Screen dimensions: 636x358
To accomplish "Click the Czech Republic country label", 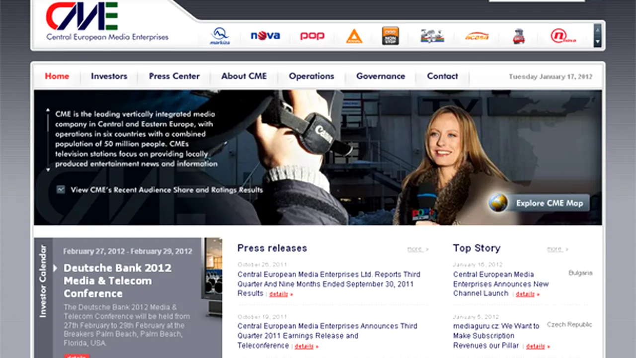I will 569,325.
